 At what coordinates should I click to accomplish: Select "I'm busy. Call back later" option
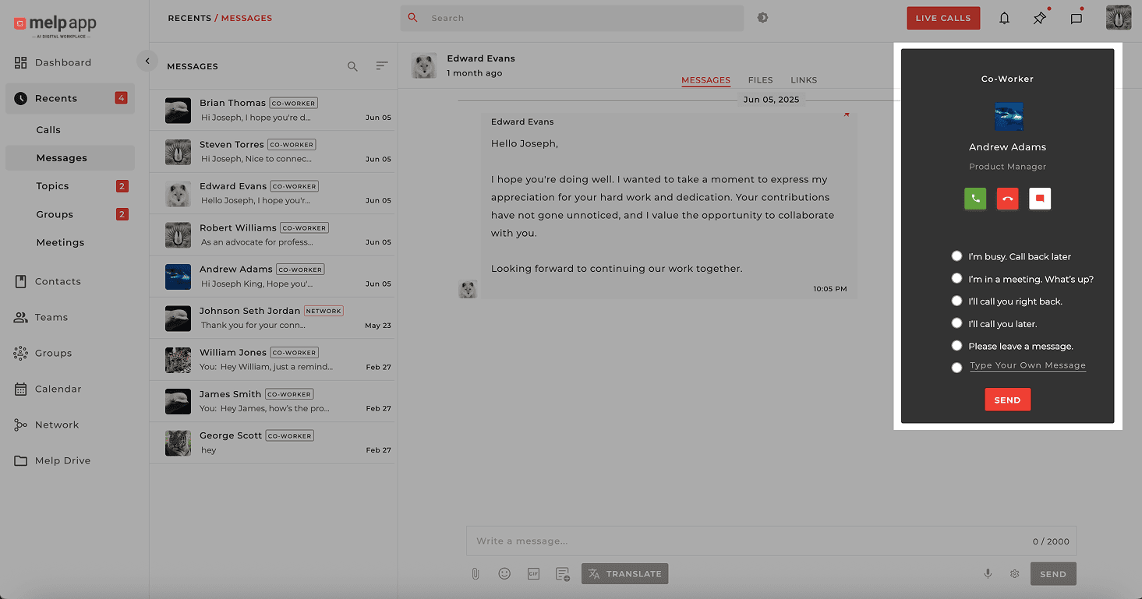(956, 256)
